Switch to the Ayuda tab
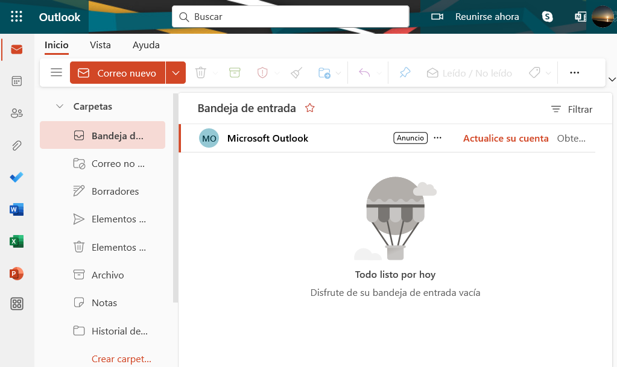The width and height of the screenshot is (617, 367). 146,45
